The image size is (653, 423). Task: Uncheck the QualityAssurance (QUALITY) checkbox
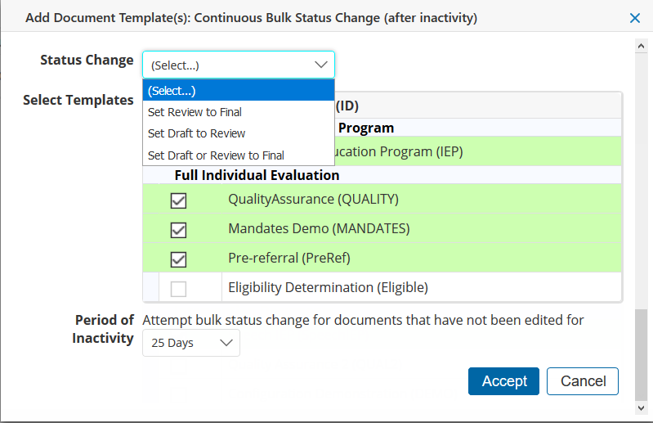click(178, 200)
